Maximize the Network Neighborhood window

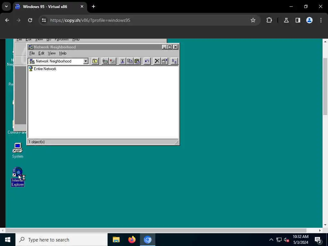[x=170, y=47]
